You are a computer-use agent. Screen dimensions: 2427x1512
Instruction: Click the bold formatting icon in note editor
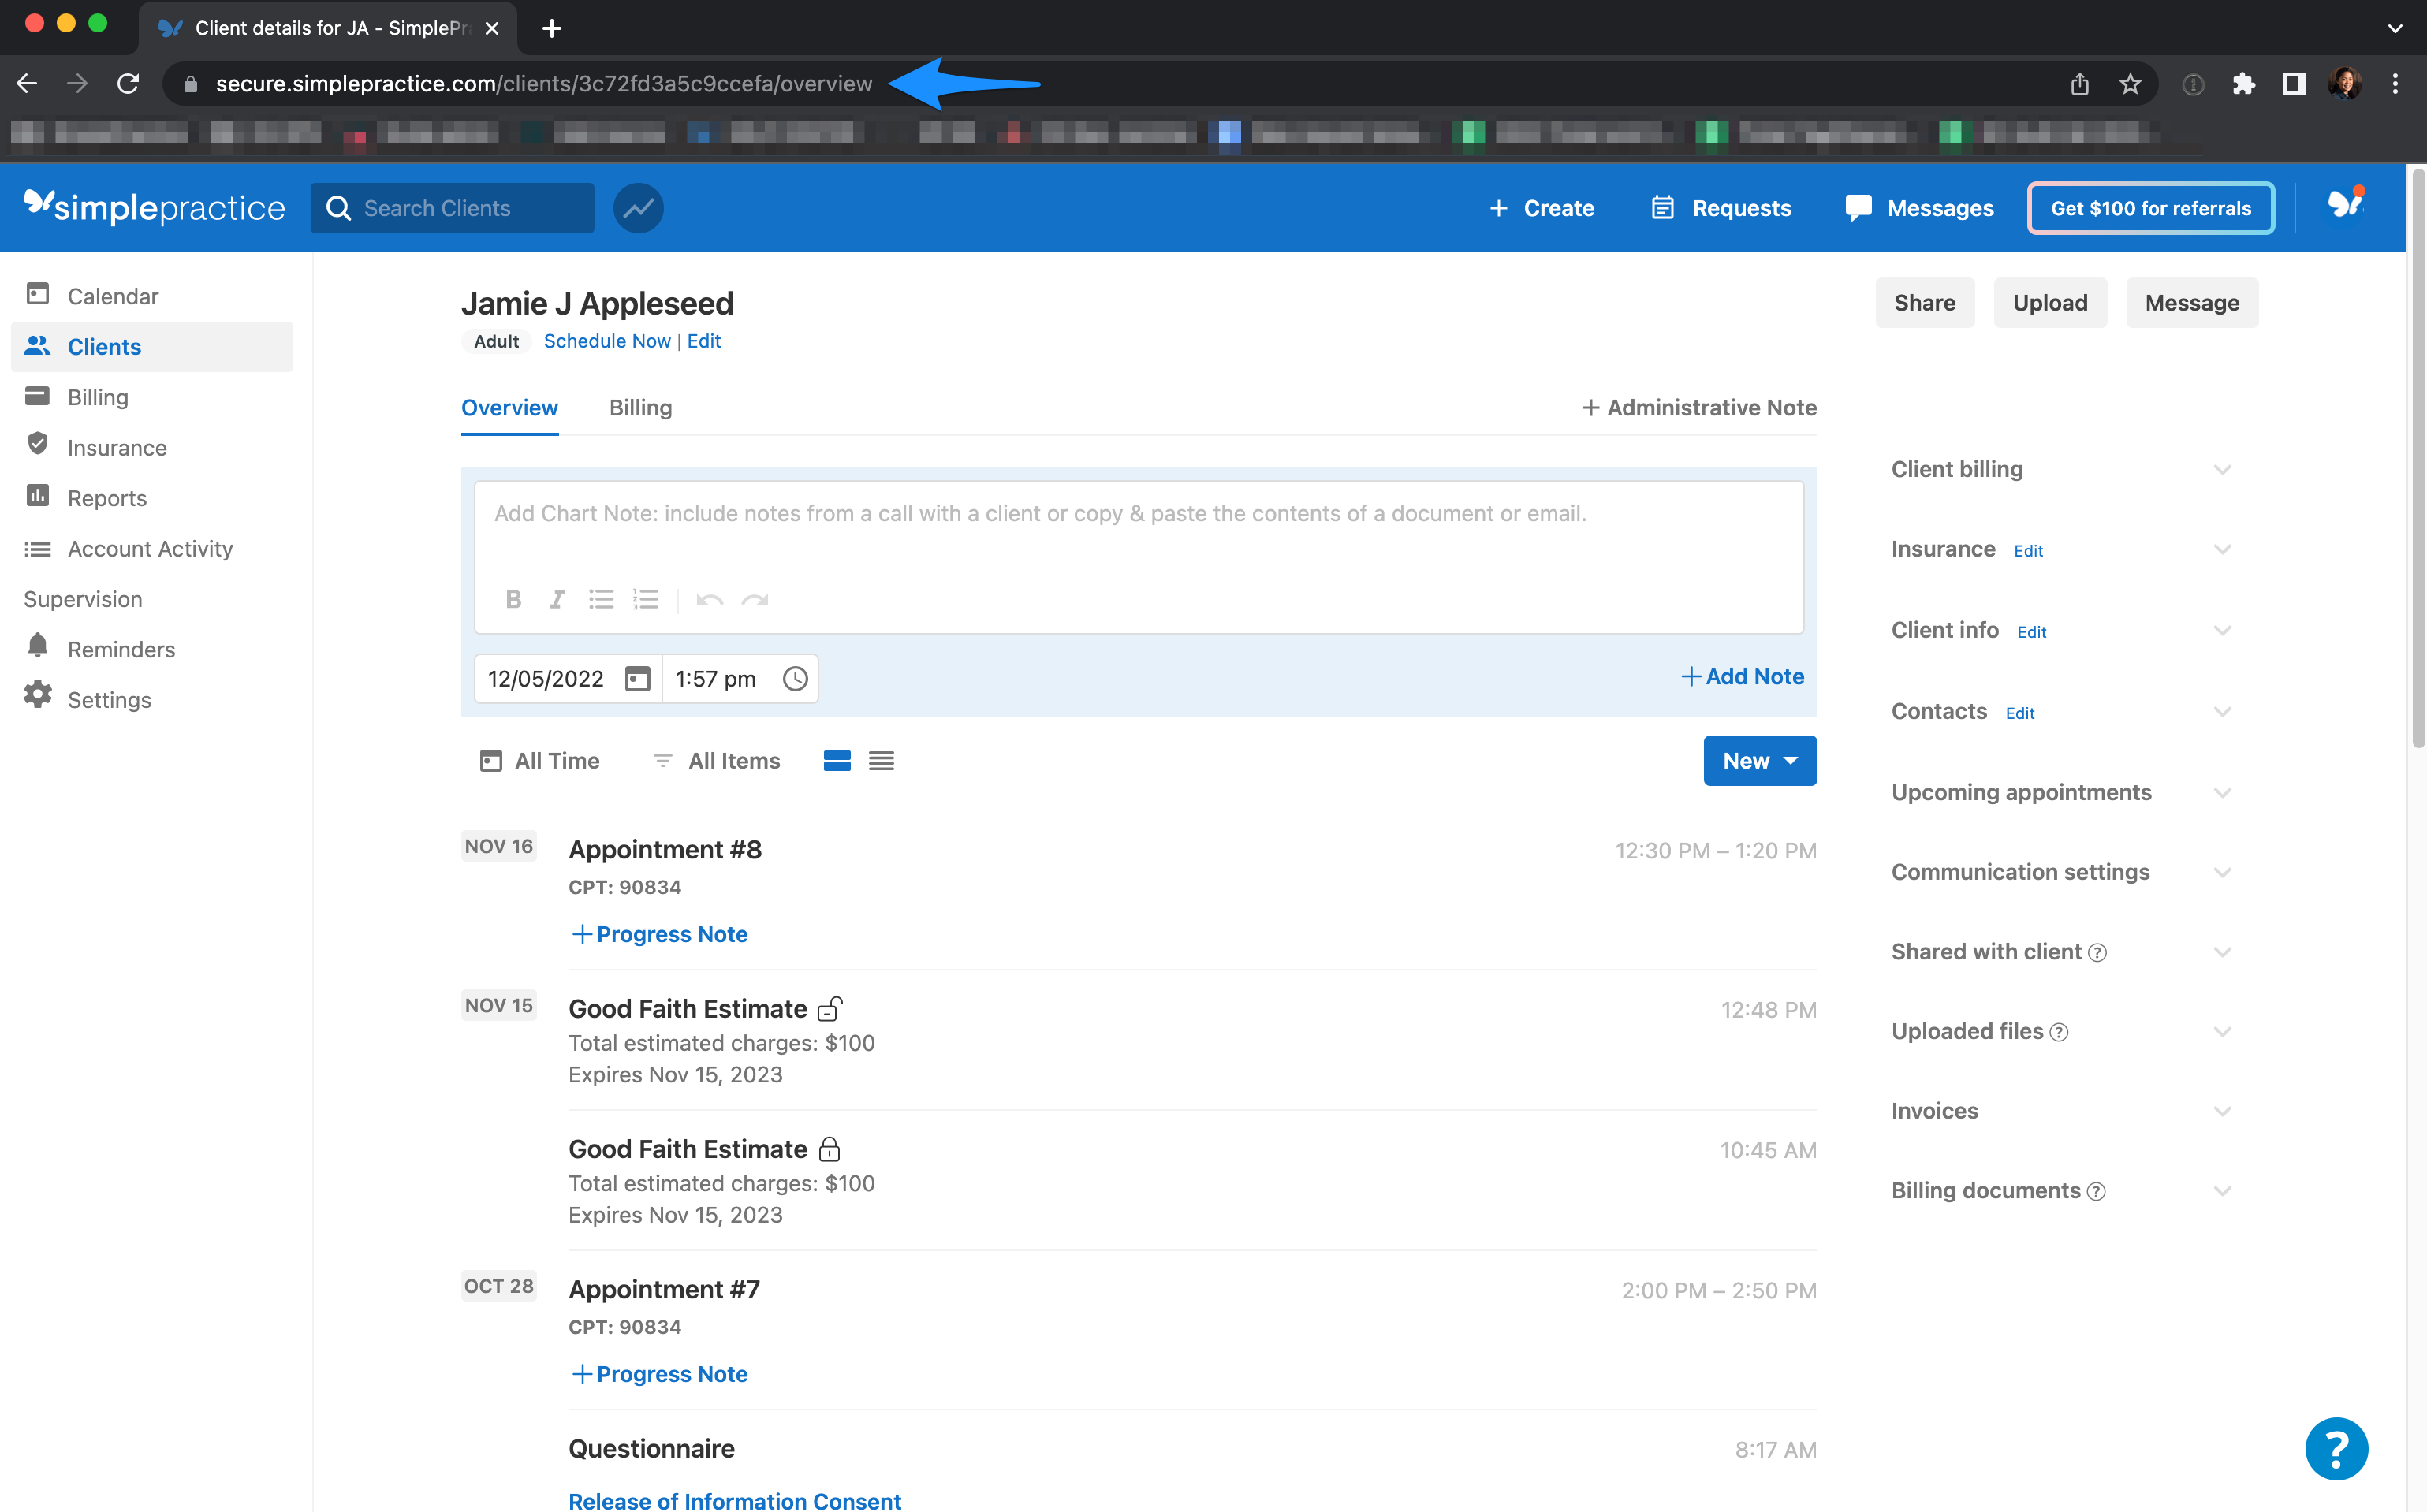(513, 599)
